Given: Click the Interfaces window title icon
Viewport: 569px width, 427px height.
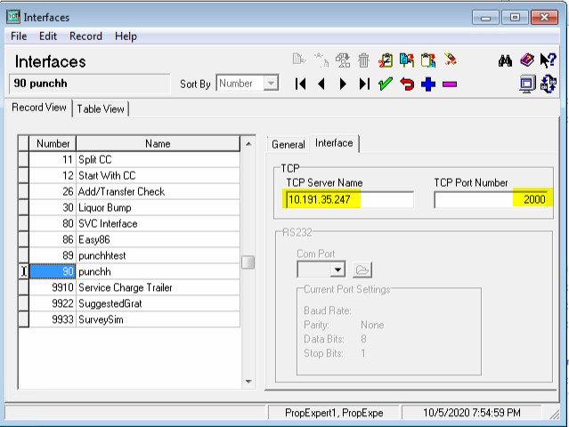Looking at the screenshot, I should pyautogui.click(x=13, y=17).
